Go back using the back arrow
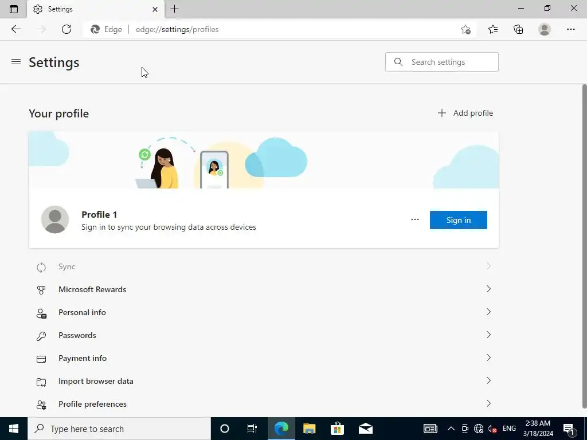The image size is (587, 440). pos(15,29)
